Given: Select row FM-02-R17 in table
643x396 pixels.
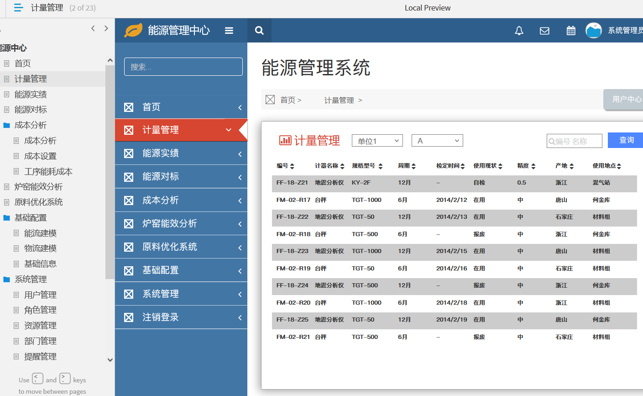Looking at the screenshot, I should (x=455, y=200).
